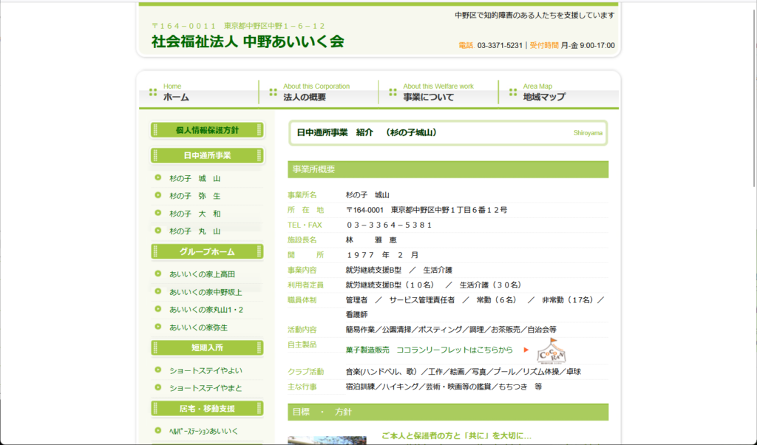The height and width of the screenshot is (445, 757).
Task: Click the CocoRan logo icon
Action: click(551, 350)
